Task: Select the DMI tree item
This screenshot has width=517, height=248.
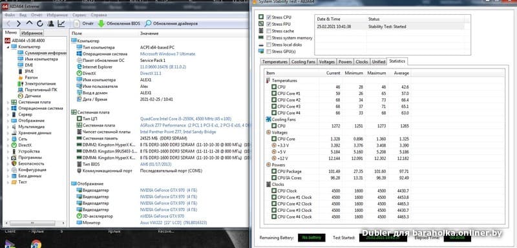Action: point(25,65)
